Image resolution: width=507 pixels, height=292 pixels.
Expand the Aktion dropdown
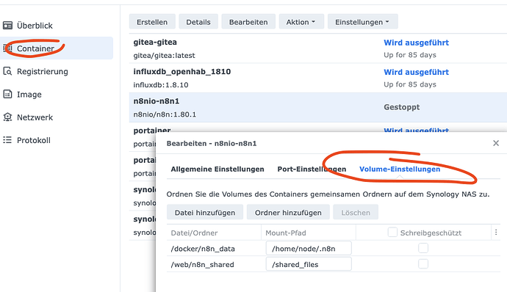pos(301,21)
